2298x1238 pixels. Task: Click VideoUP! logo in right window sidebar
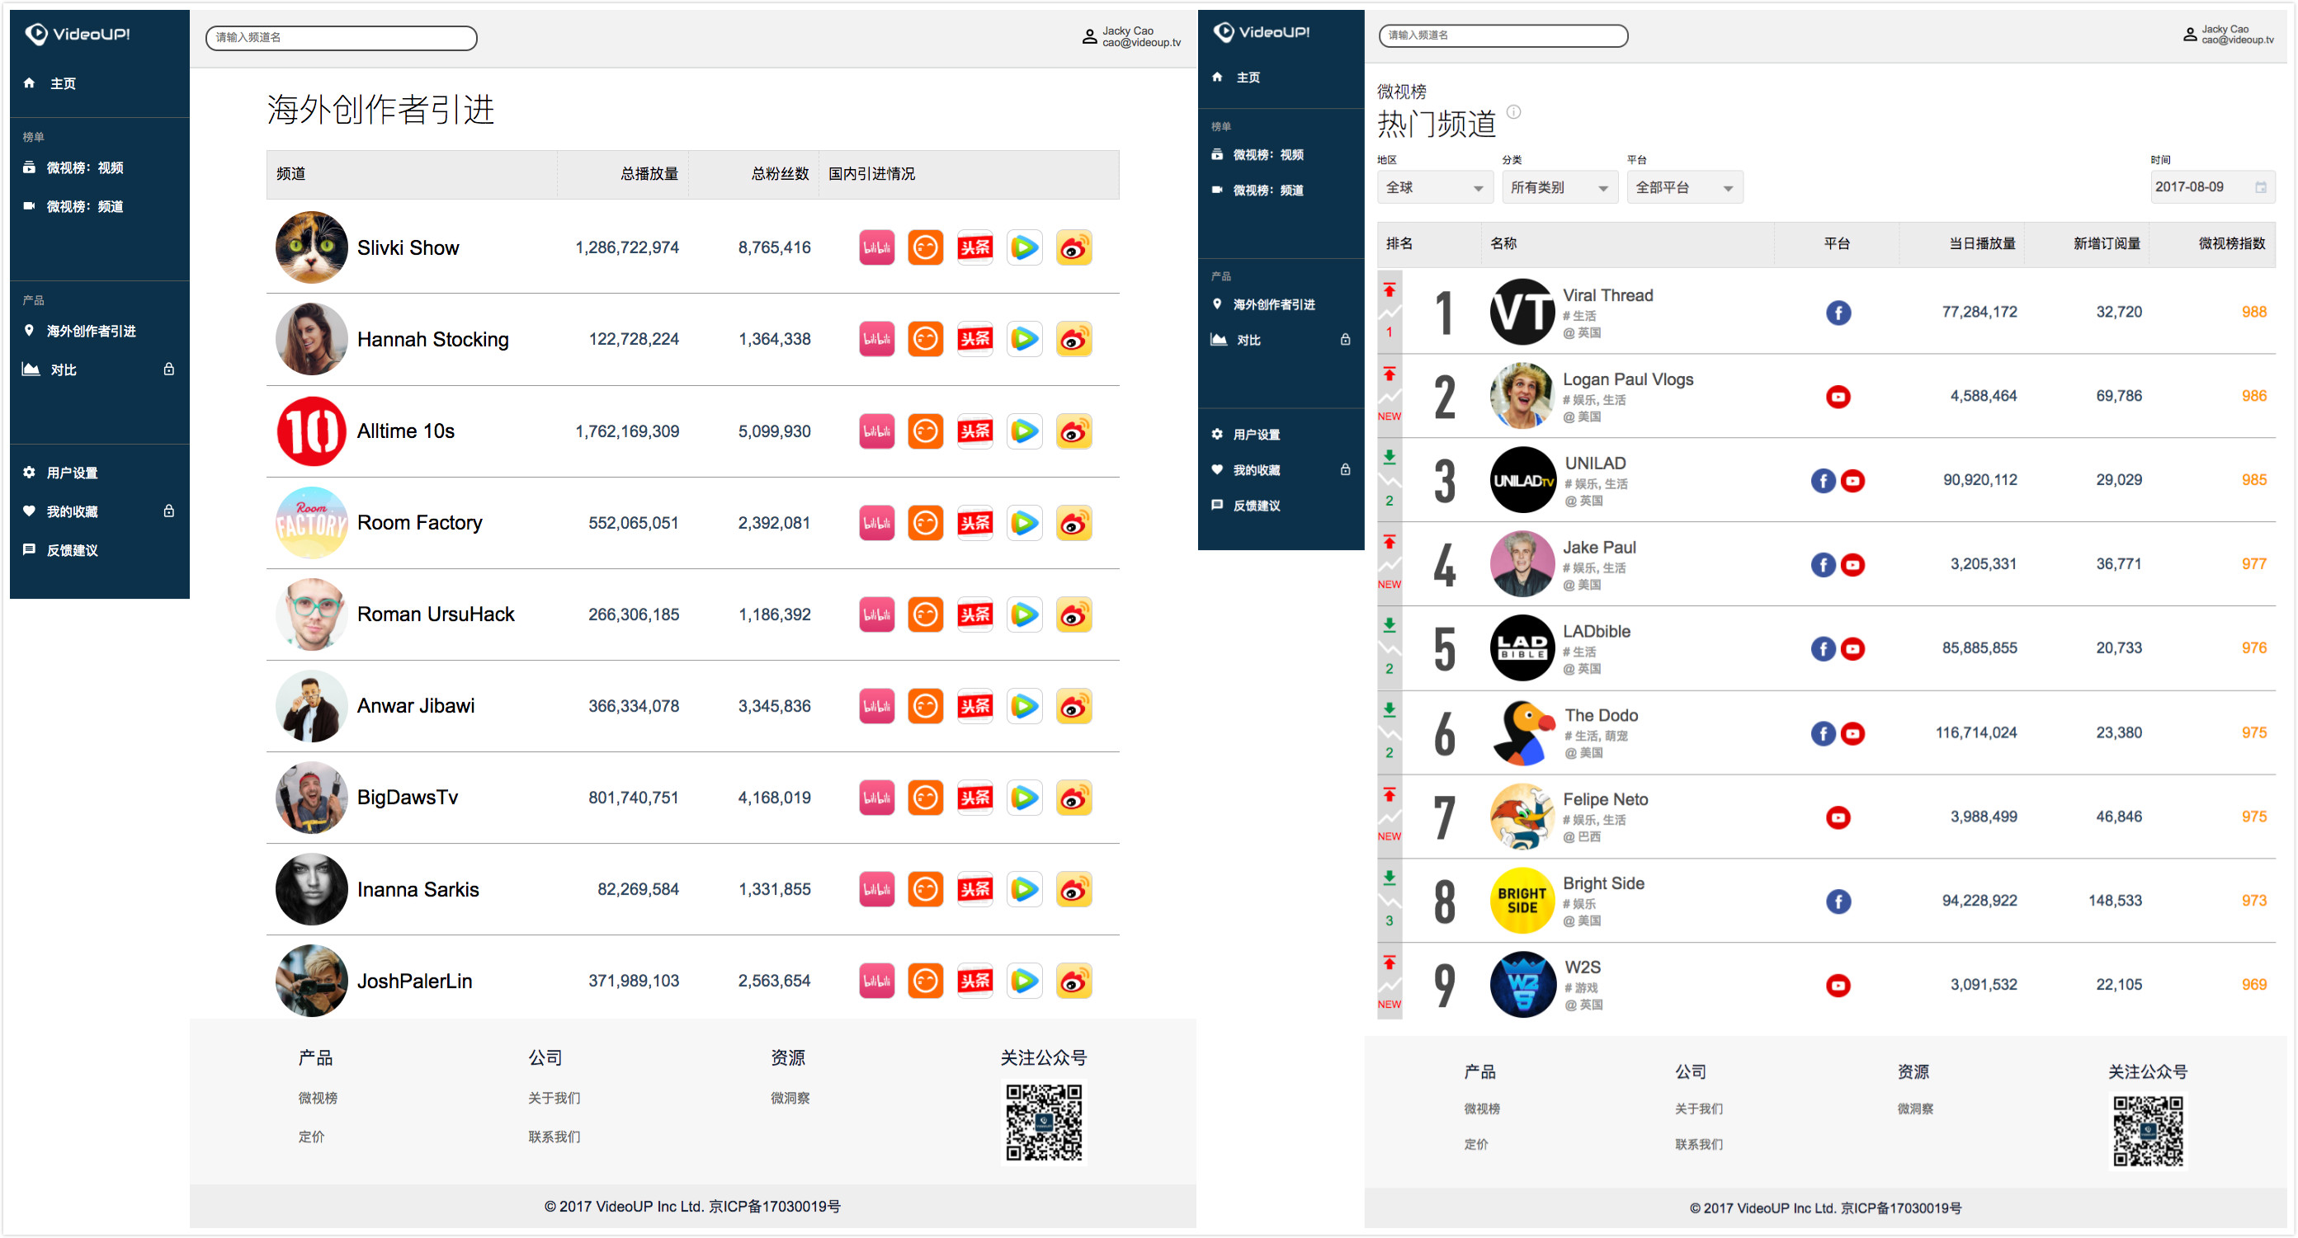pyautogui.click(x=1262, y=32)
